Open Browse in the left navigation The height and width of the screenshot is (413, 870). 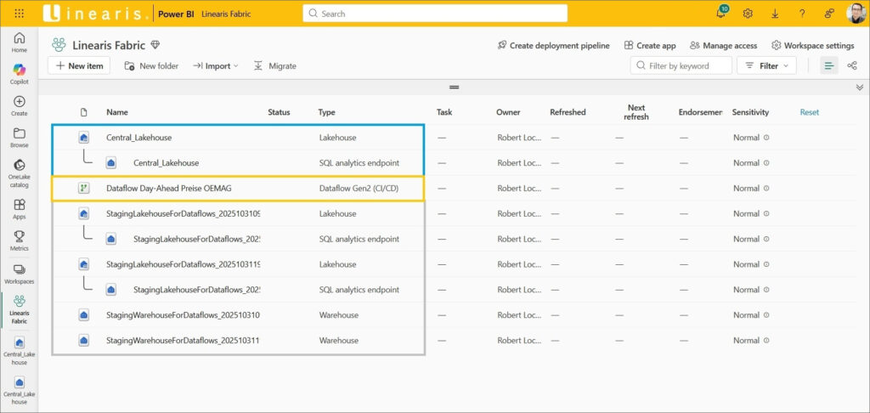(x=20, y=138)
